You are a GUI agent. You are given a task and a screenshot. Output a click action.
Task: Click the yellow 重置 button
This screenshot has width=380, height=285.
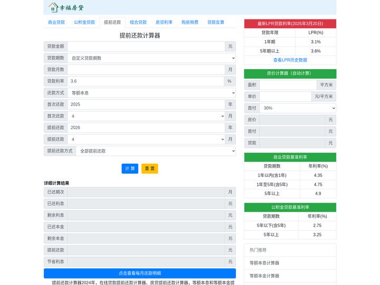[x=150, y=169]
